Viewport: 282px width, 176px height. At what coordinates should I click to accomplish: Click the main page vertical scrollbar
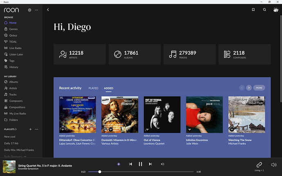pyautogui.click(x=281, y=59)
